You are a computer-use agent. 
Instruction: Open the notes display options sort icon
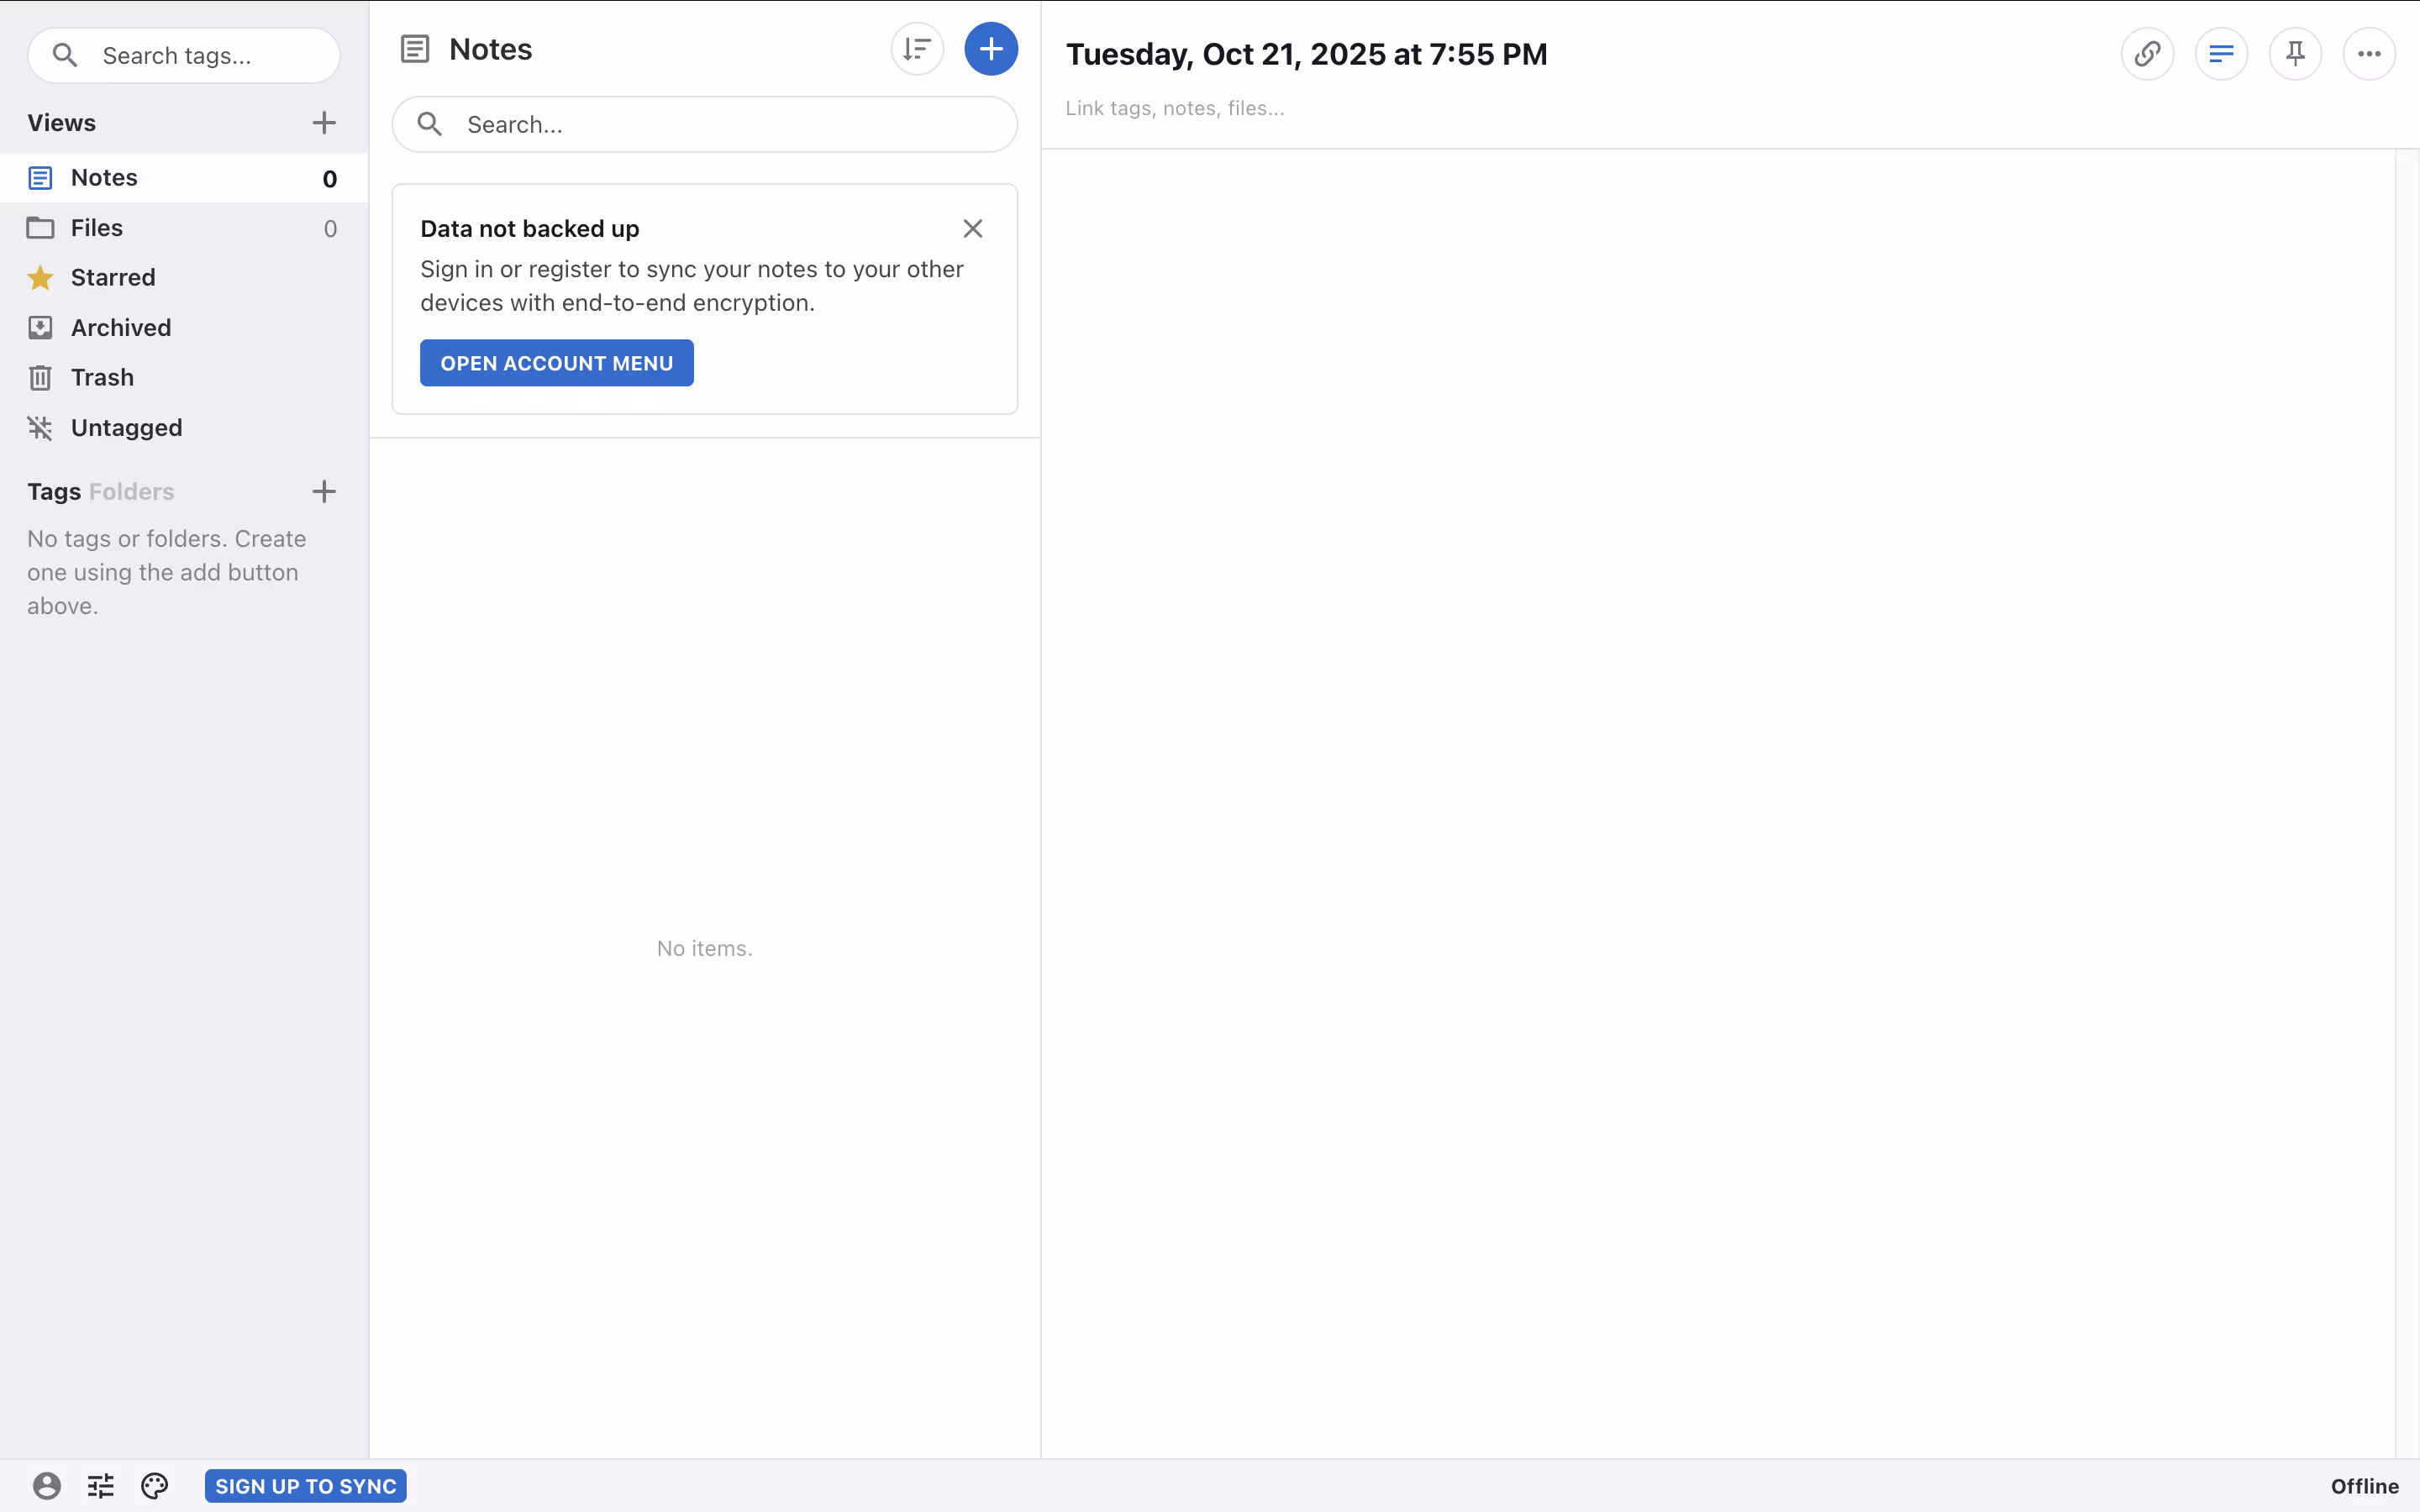coord(917,49)
